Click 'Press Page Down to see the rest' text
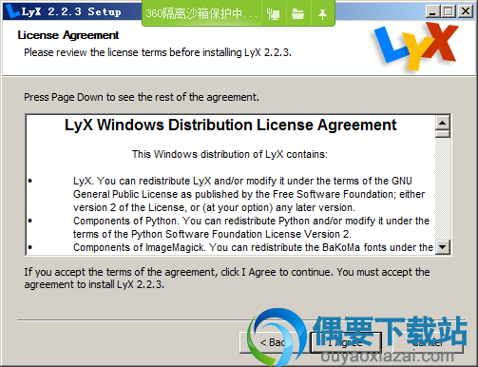Screen dimensions: 478x367 [x=142, y=97]
